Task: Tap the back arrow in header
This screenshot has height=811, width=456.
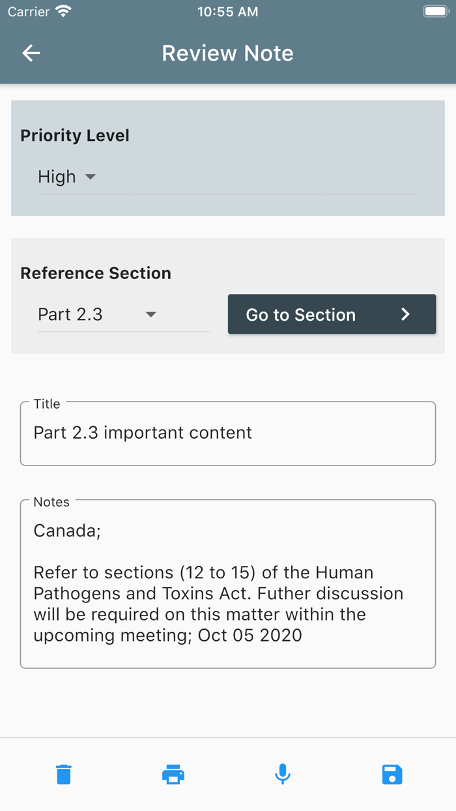Action: [x=31, y=53]
